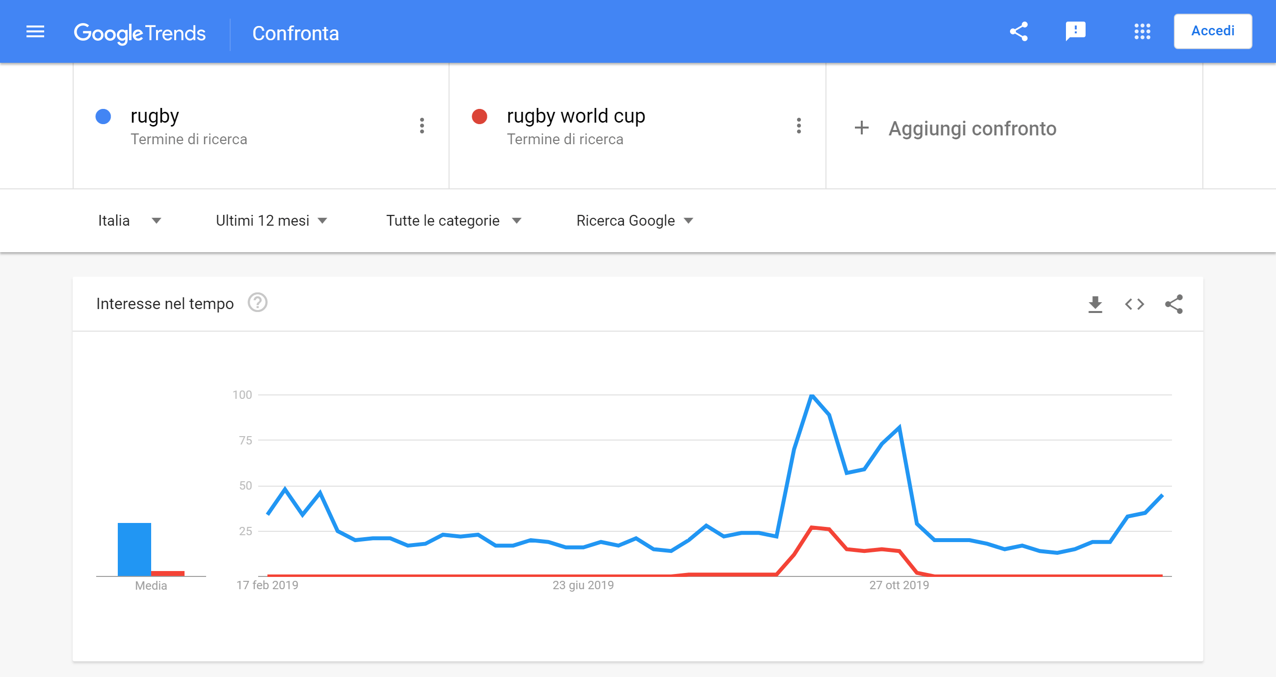The width and height of the screenshot is (1276, 677).
Task: Click the blue Media average bar
Action: pos(134,549)
